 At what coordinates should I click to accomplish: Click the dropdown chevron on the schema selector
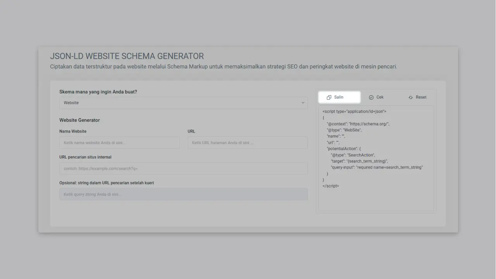tap(303, 103)
